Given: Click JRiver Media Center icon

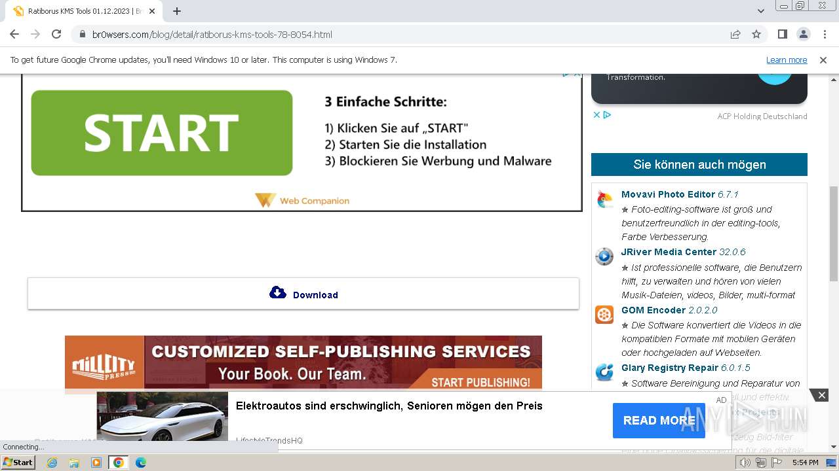Looking at the screenshot, I should (604, 256).
